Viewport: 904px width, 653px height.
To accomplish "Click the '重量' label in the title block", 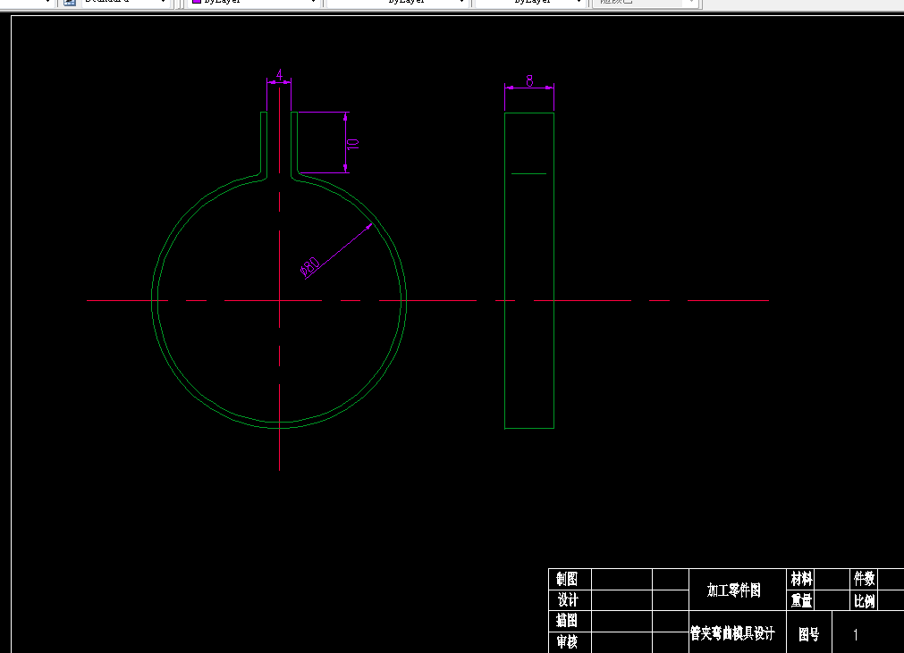I will (x=801, y=600).
